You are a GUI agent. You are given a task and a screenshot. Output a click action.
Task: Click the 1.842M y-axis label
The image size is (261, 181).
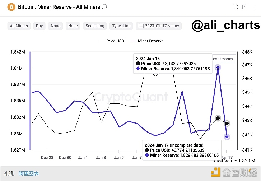[18, 52]
